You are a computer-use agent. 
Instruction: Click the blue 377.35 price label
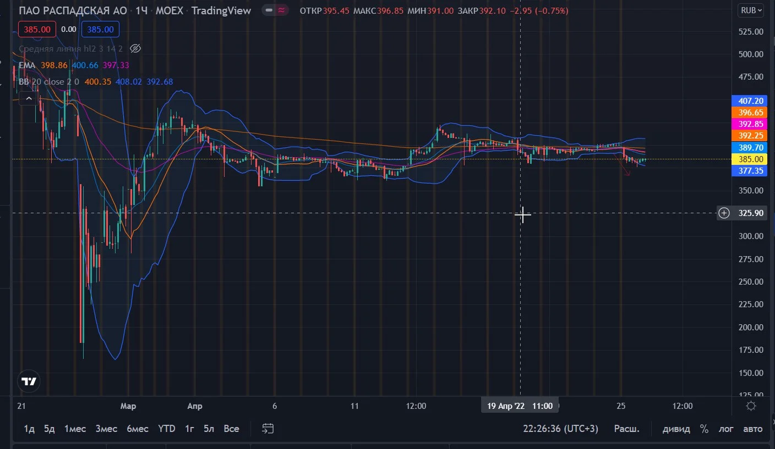tap(749, 171)
